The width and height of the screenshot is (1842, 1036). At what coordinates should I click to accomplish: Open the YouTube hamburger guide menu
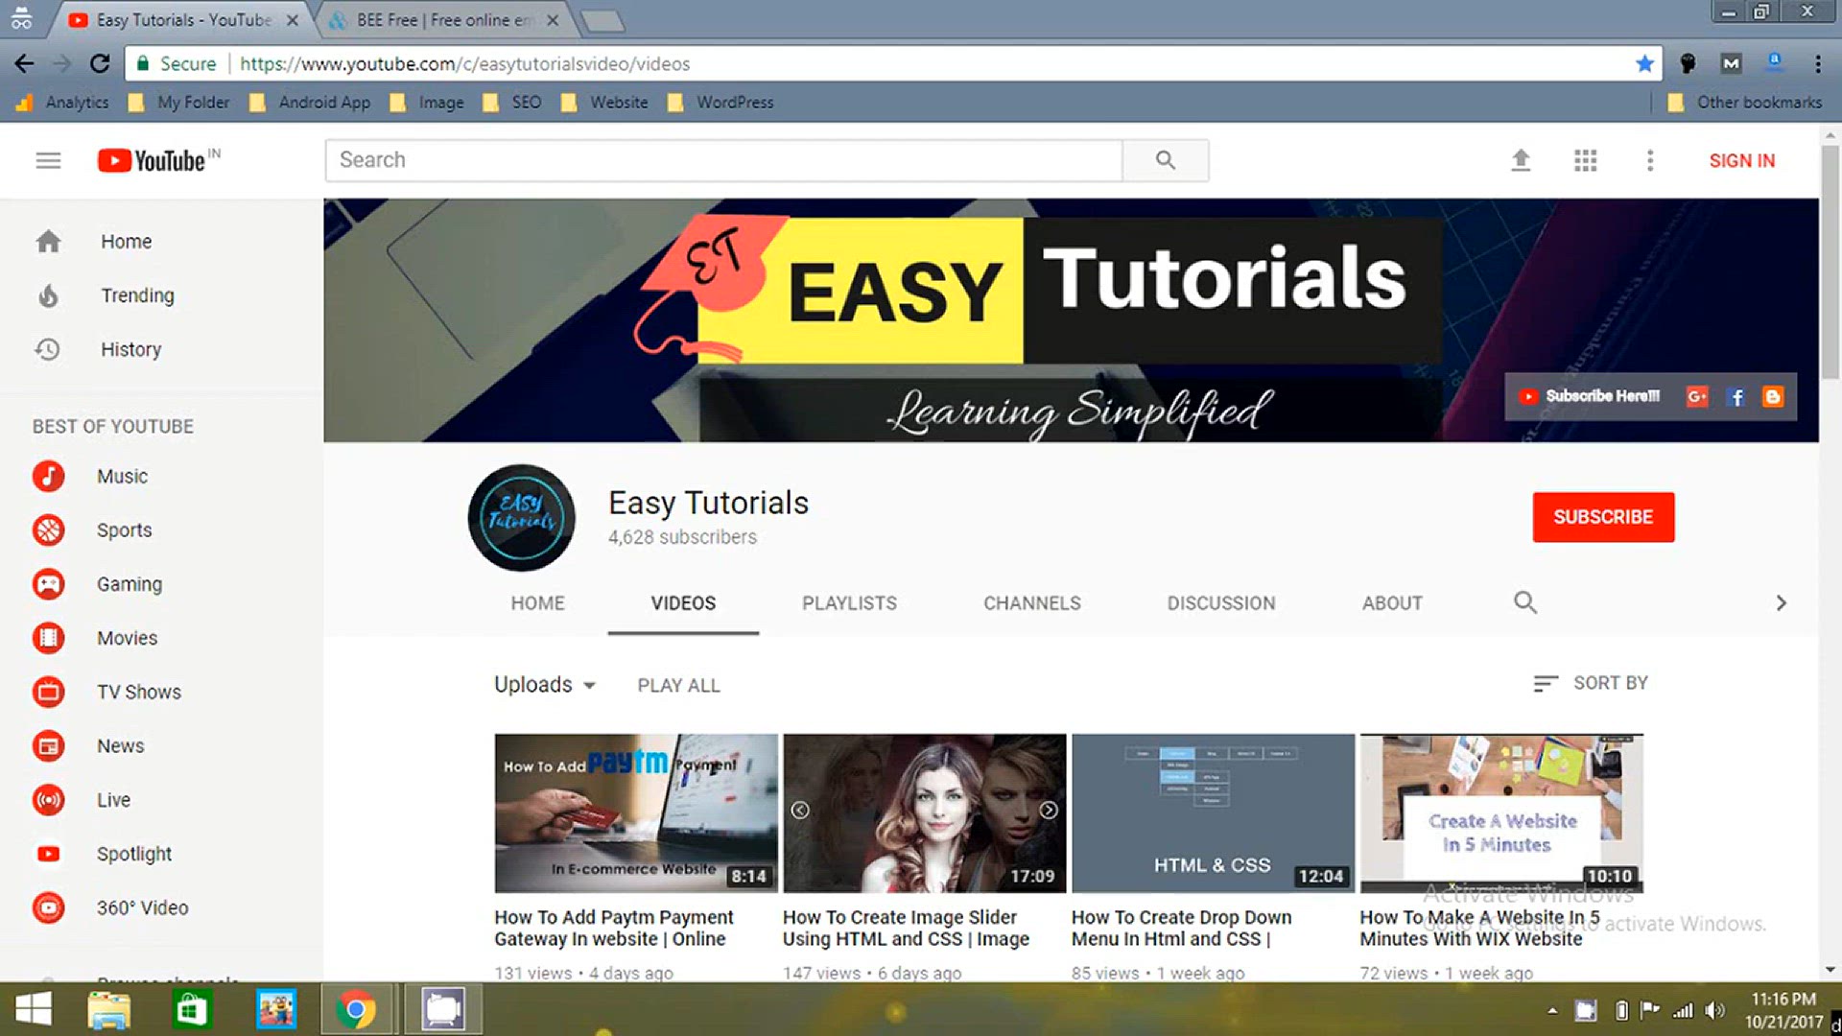click(48, 160)
